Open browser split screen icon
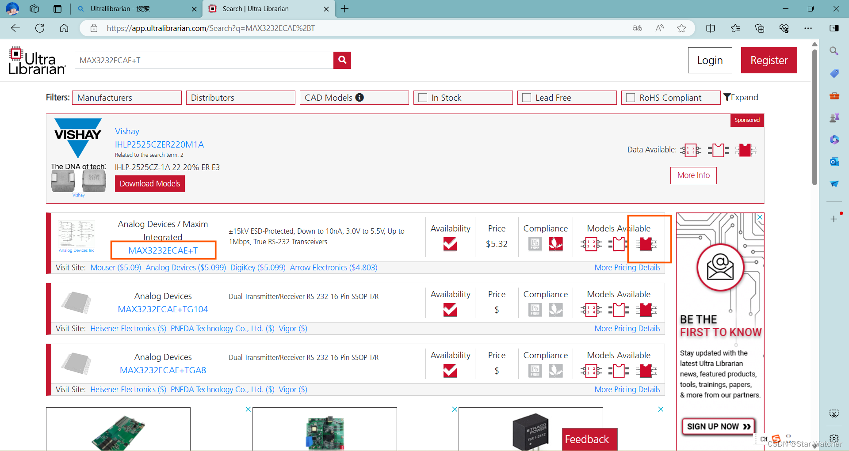Image resolution: width=849 pixels, height=451 pixels. pyautogui.click(x=711, y=28)
